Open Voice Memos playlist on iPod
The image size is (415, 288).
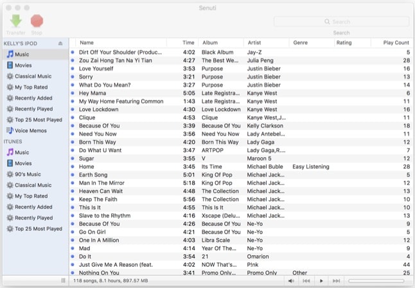tap(30, 130)
